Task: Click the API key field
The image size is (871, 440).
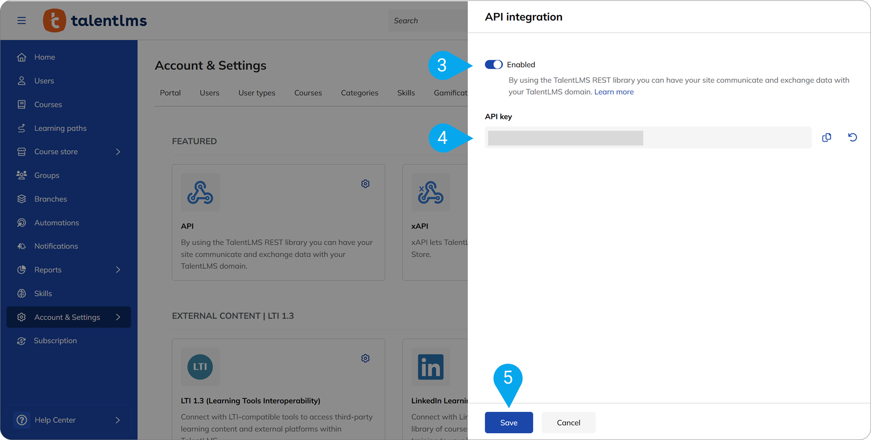Action: (648, 138)
